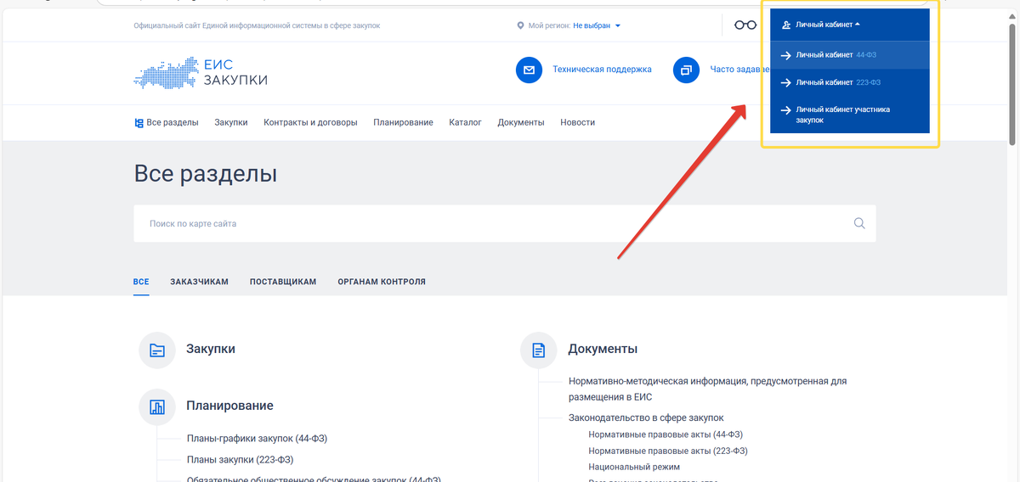Screen dimensions: 1020x482
Task: Click the Документы section document icon
Action: 538,350
